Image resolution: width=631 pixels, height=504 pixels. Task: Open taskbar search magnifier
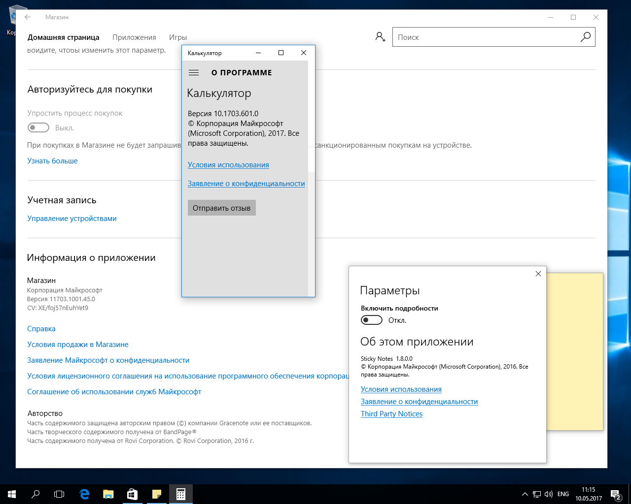(35, 494)
